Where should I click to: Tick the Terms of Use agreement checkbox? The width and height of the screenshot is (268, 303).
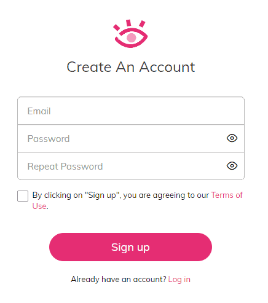coord(23,196)
